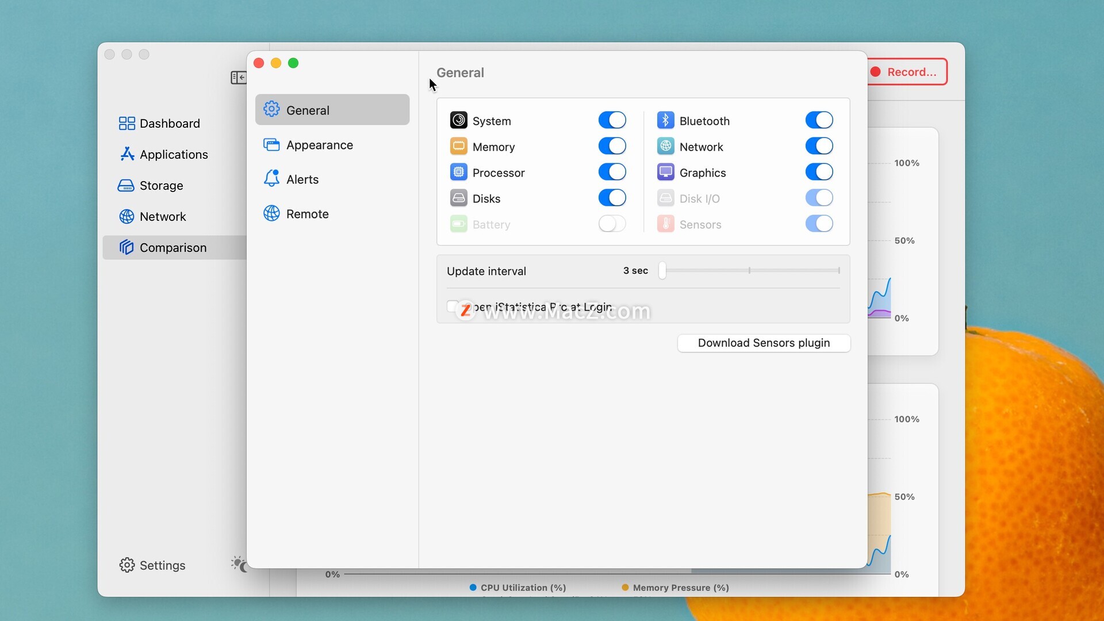Click the Appearance window icon

[271, 144]
